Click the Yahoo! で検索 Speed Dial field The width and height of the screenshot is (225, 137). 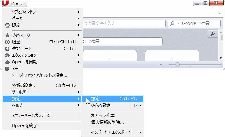[x=123, y=41]
